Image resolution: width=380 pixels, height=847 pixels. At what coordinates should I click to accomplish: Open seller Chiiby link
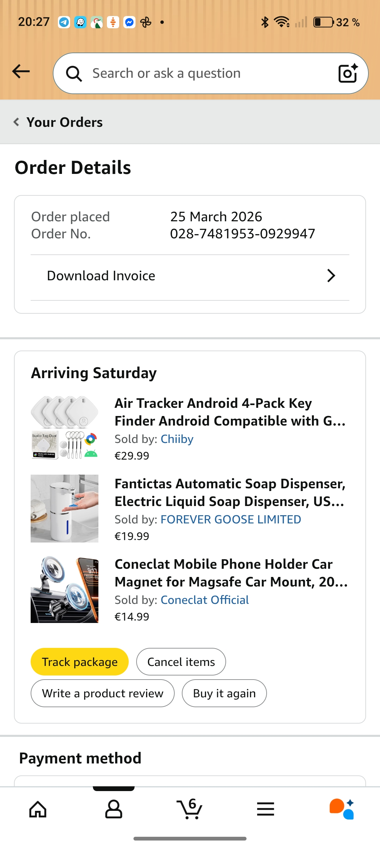point(177,439)
